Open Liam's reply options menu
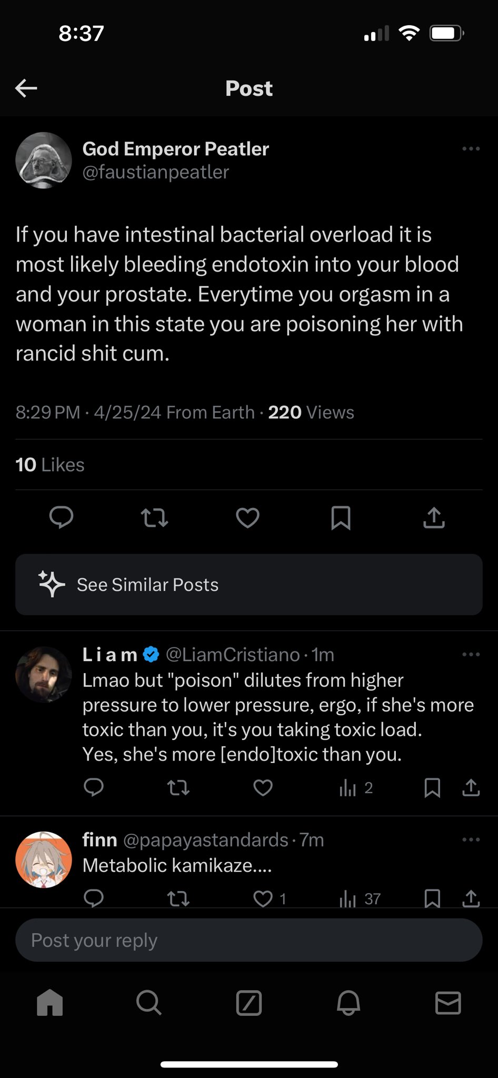 click(471, 654)
